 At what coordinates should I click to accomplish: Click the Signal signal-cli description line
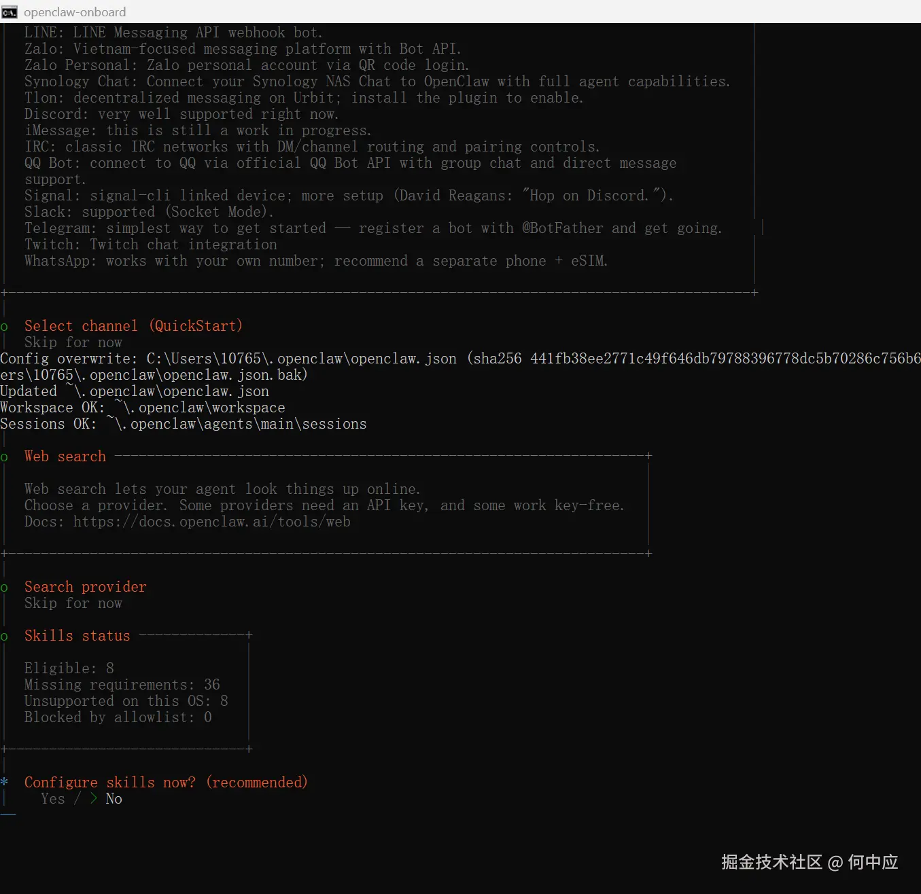tap(349, 196)
